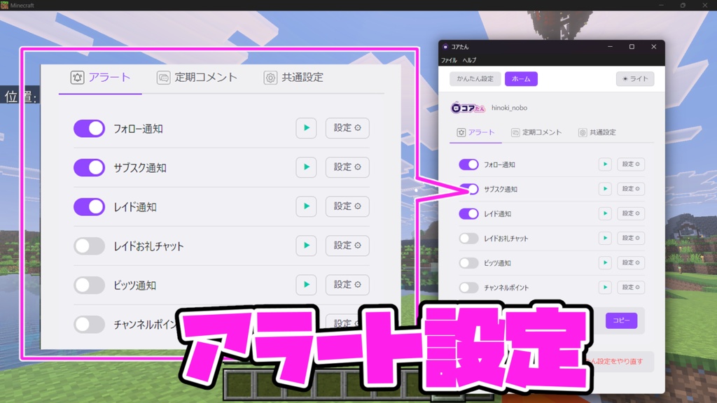Disable フォロー通知 toggle in コアたん window
717x403 pixels.
tap(468, 164)
